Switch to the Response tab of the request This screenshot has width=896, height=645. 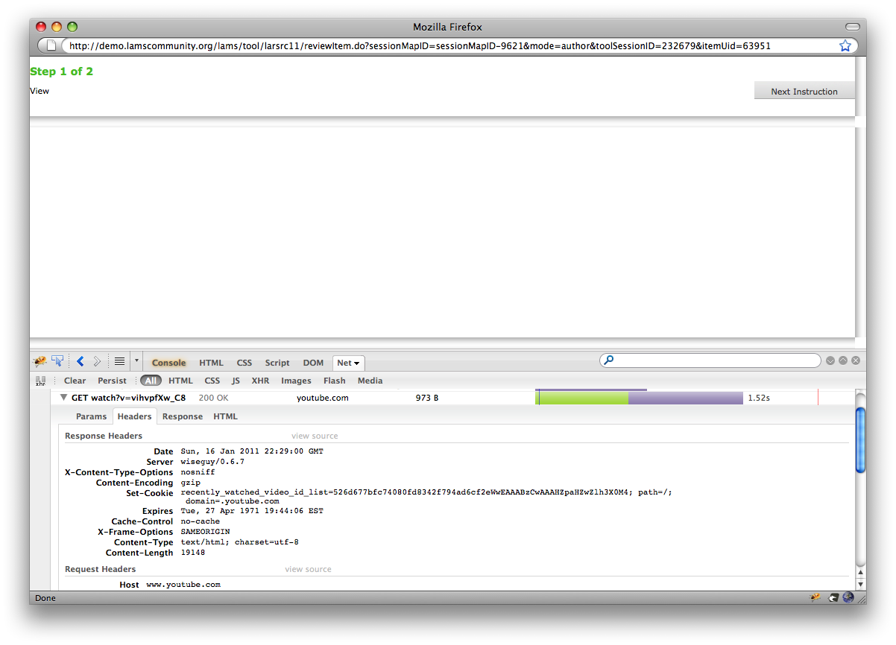click(182, 416)
